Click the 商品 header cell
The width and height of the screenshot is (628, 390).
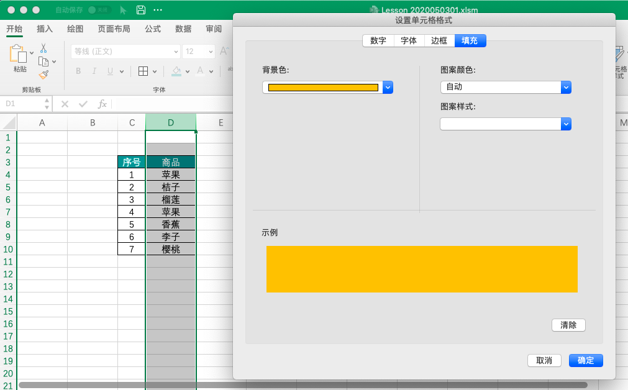click(x=171, y=162)
